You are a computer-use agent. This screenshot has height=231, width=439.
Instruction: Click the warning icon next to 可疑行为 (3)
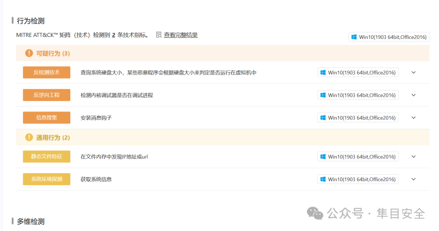(29, 53)
